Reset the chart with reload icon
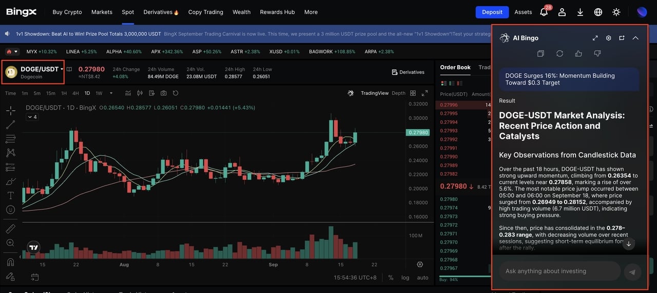657x293 pixels. [x=176, y=93]
